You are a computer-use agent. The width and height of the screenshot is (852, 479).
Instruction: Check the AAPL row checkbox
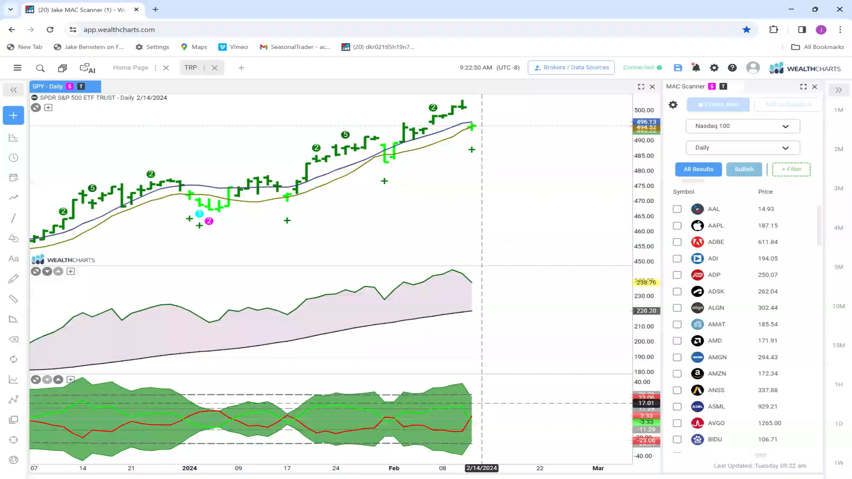click(x=677, y=226)
